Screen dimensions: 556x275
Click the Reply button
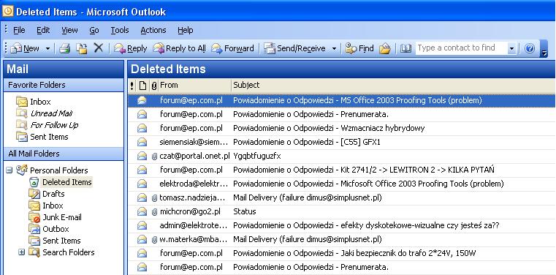pos(131,48)
